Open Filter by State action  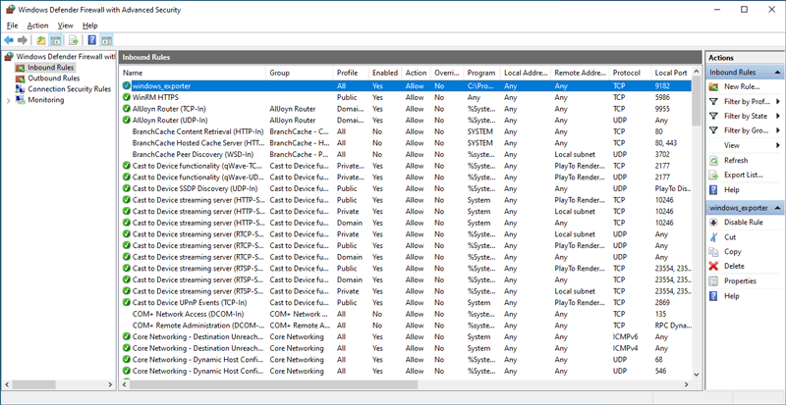click(746, 116)
